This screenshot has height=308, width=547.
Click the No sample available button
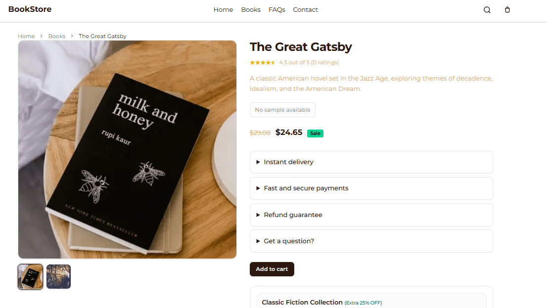[x=282, y=110]
